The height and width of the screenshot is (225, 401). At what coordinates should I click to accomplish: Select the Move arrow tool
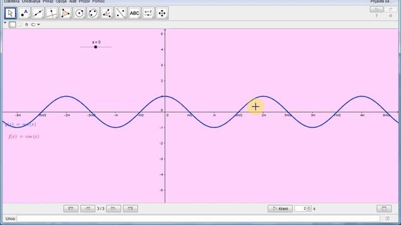[11, 13]
